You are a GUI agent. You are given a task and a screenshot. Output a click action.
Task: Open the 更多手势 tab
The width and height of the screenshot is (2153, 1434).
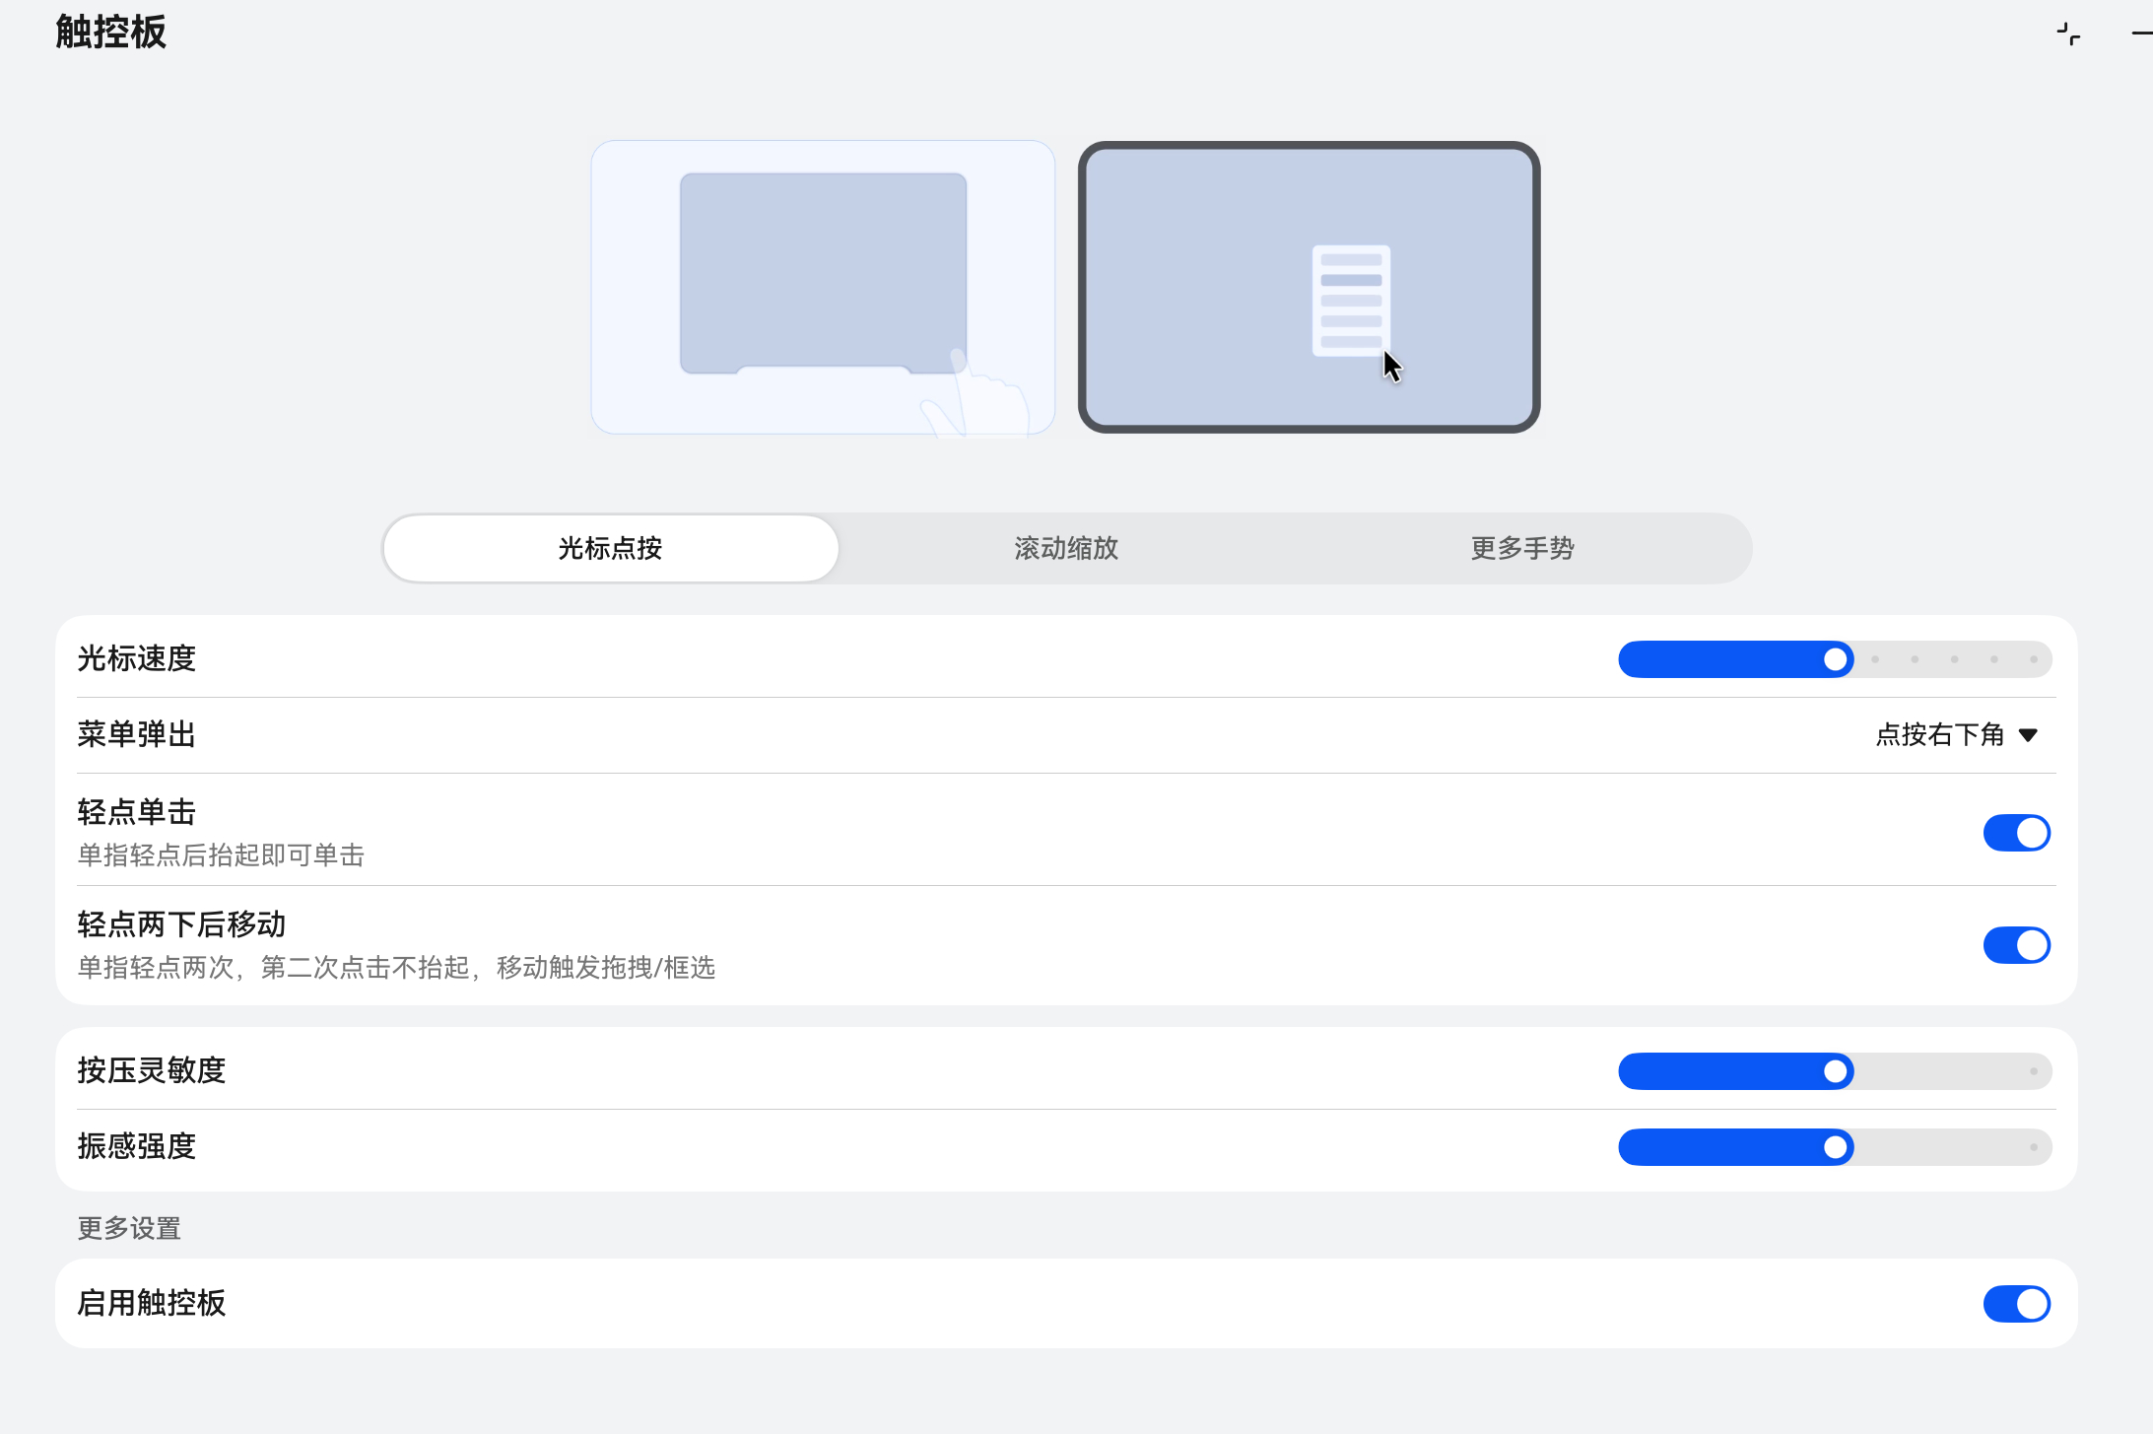1522,548
